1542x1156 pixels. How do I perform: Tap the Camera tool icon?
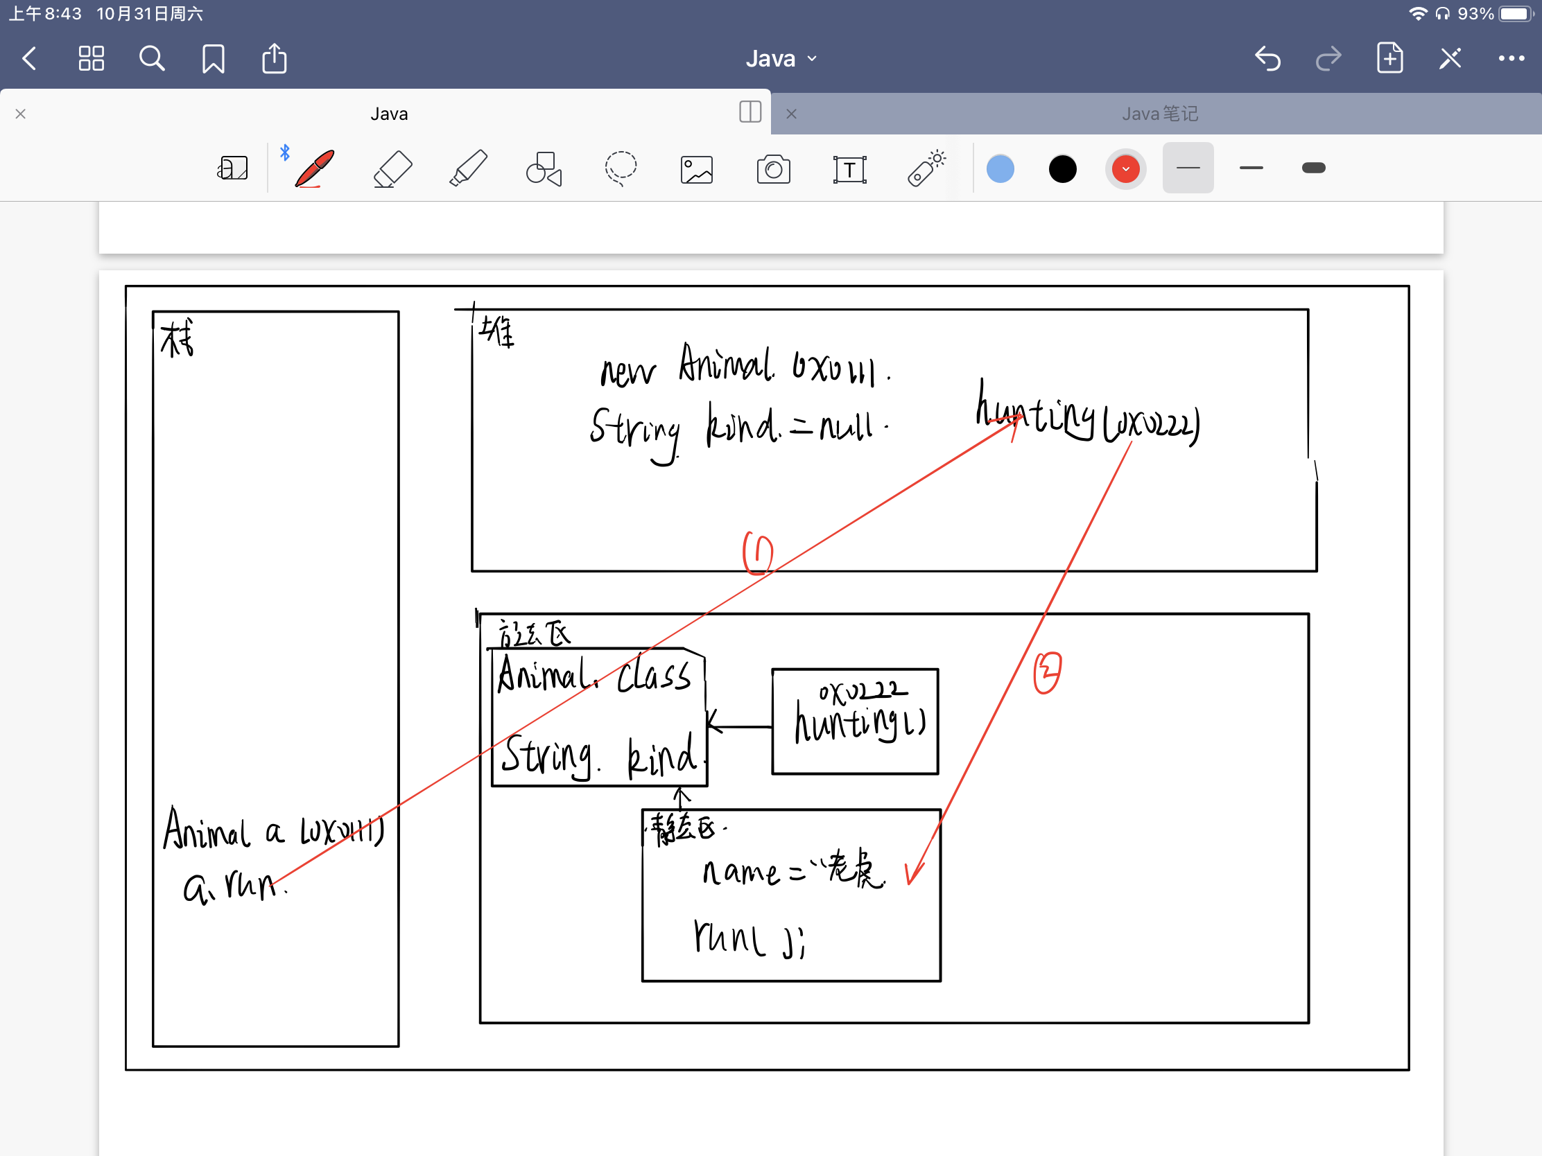[x=773, y=169]
